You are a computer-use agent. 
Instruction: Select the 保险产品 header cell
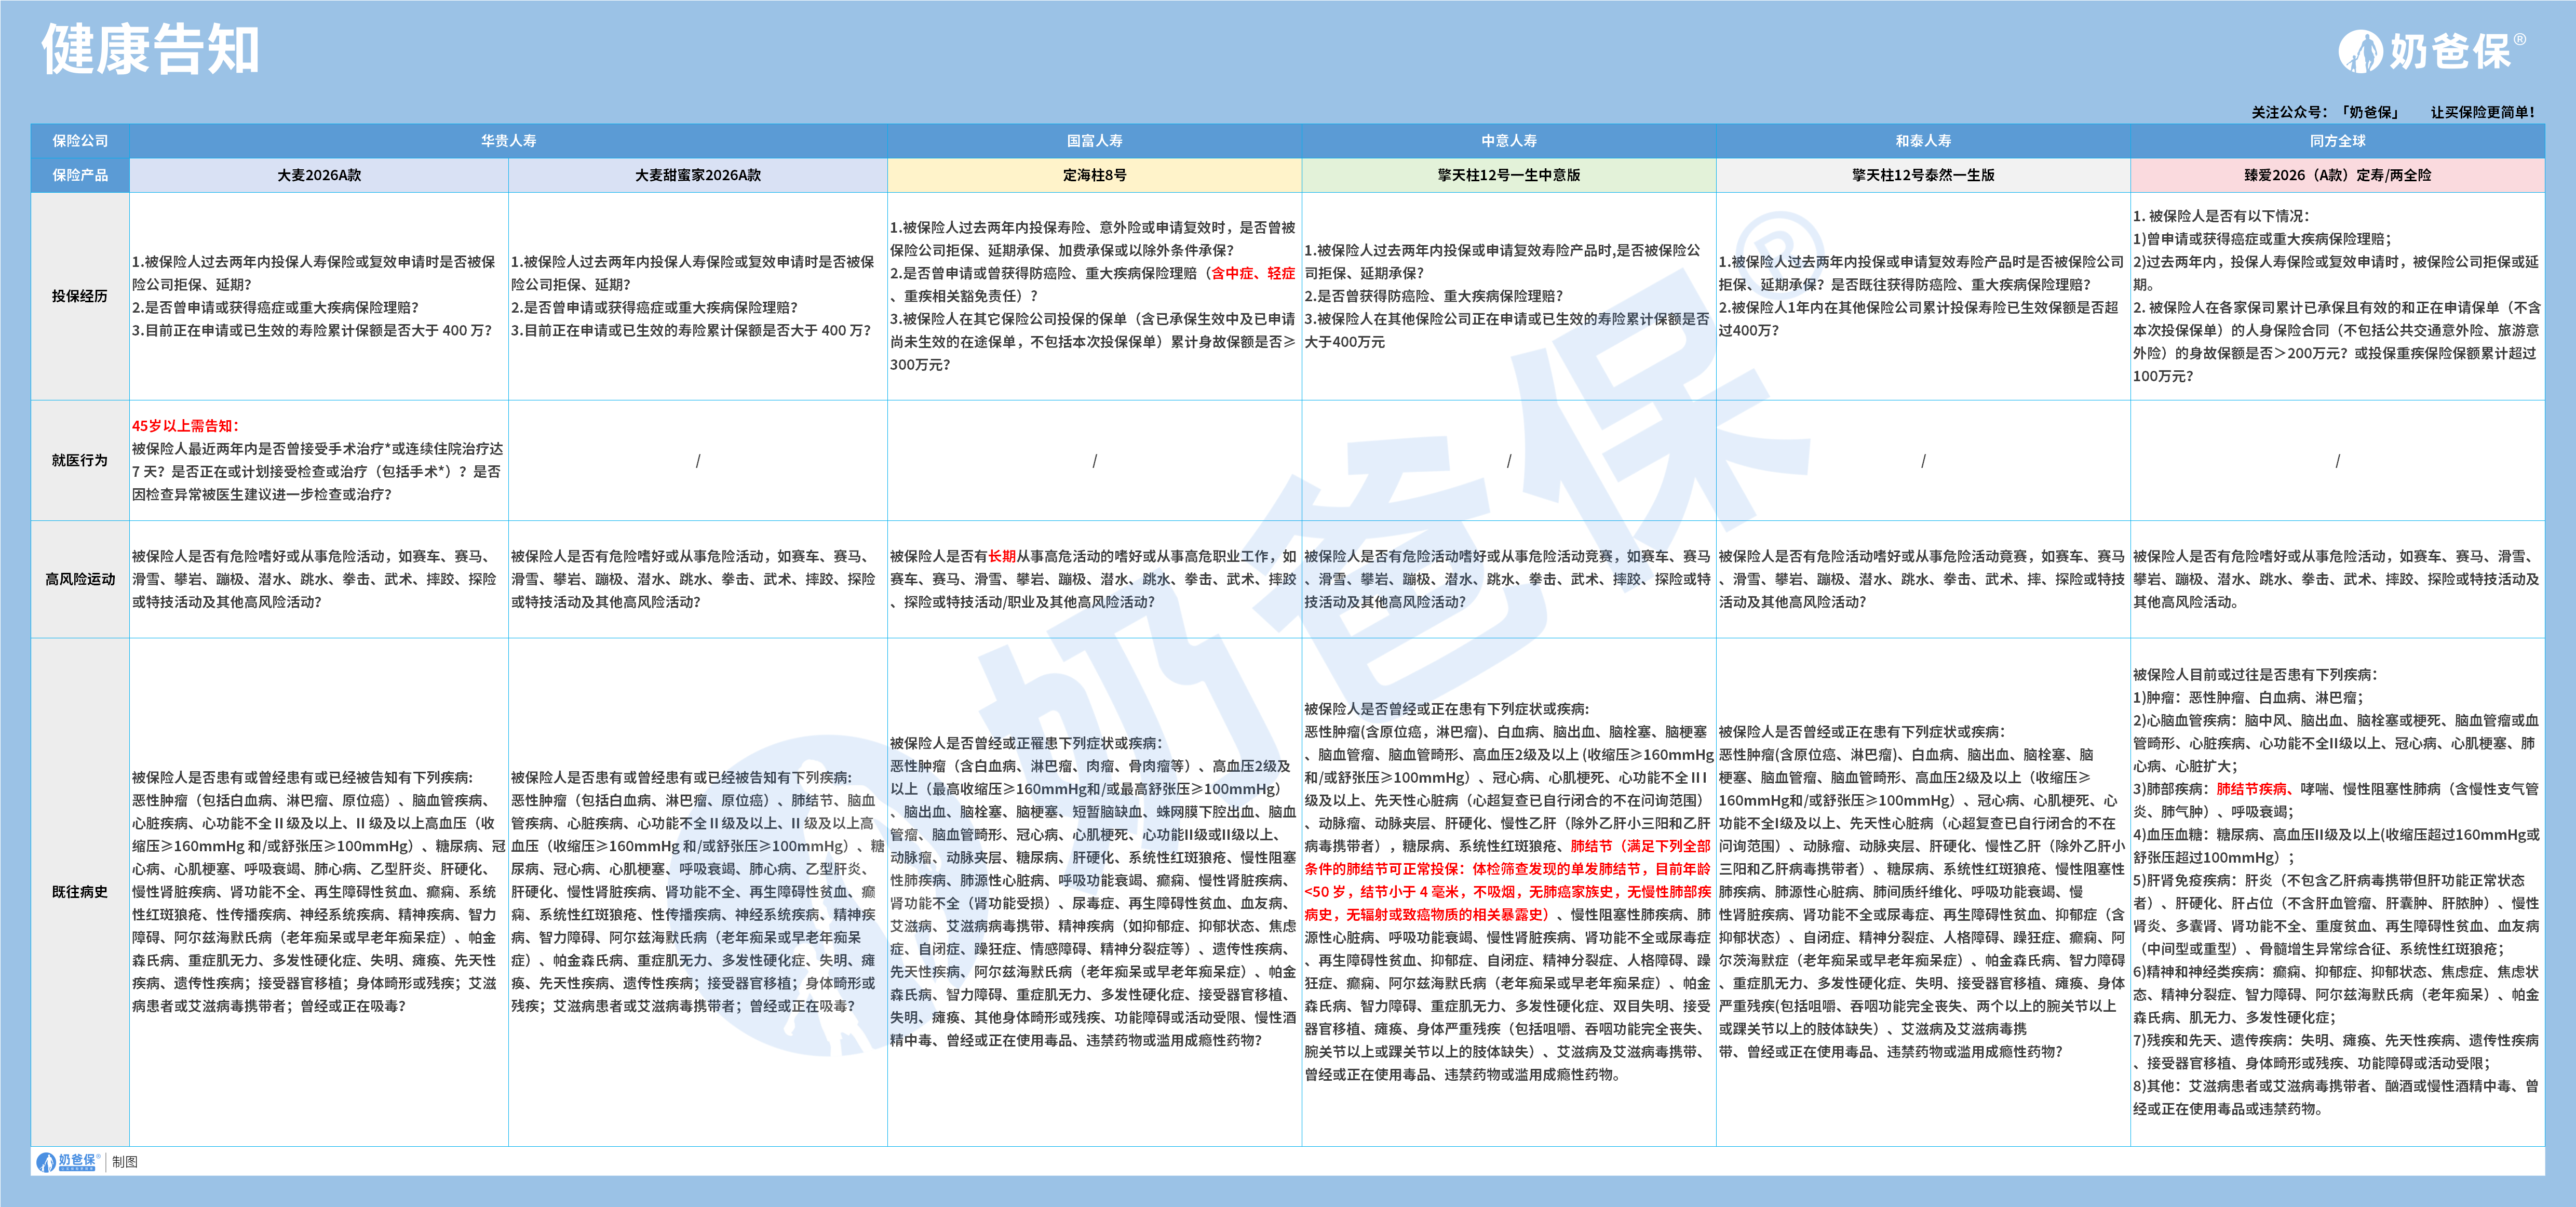80,175
